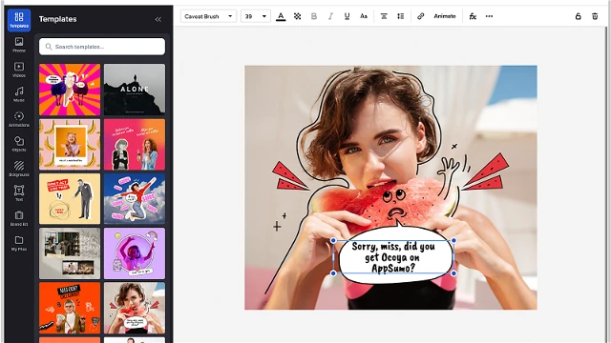Open the Videos sidebar tab
Viewport: 611px width, 343px height.
pos(19,70)
